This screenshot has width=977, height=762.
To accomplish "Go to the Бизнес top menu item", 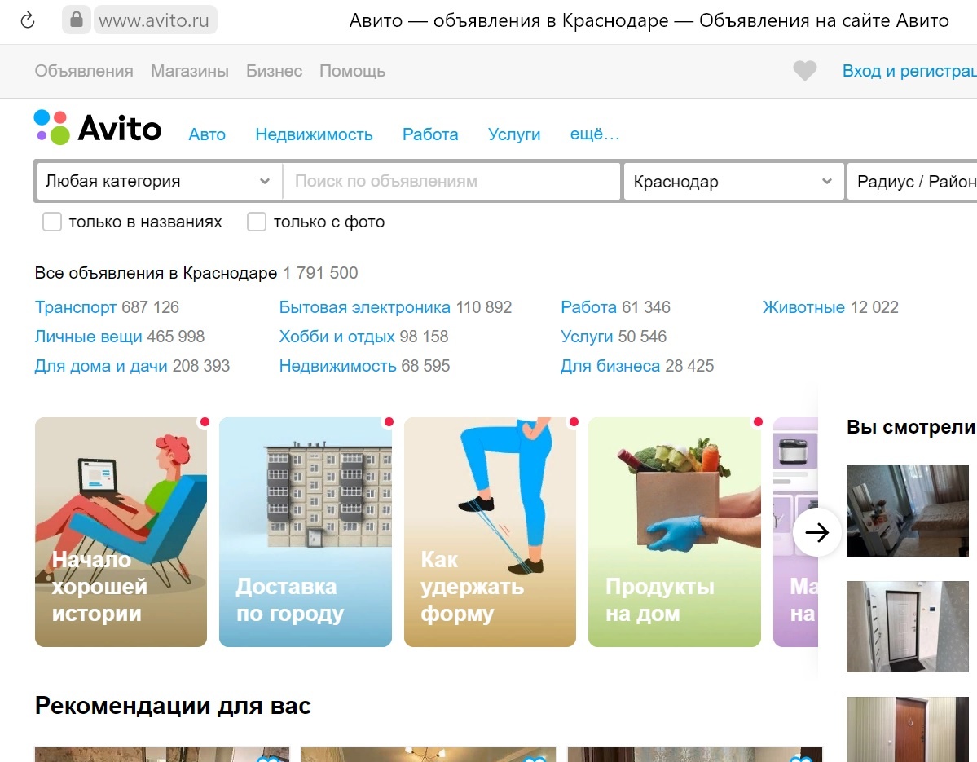I will [274, 71].
